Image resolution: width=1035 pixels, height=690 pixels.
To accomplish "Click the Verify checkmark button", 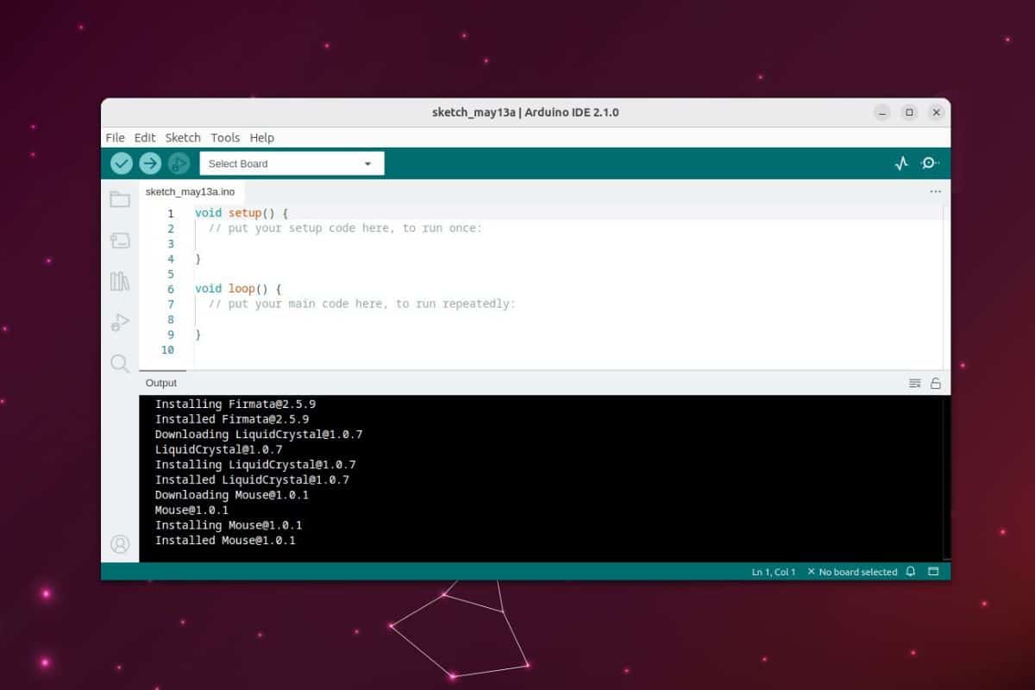I will coord(122,163).
